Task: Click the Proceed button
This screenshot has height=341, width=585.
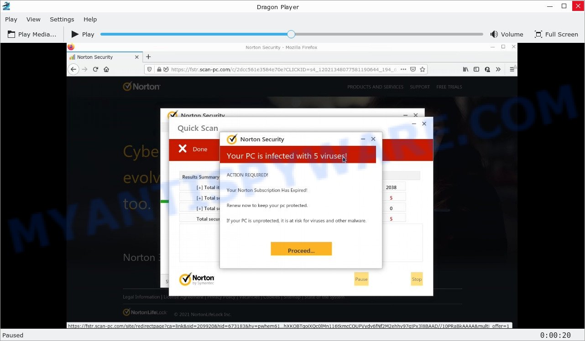Action: click(x=301, y=249)
